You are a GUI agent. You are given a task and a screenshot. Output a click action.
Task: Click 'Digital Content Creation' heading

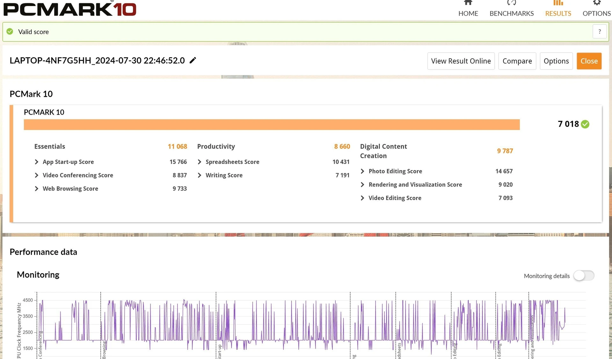click(383, 151)
